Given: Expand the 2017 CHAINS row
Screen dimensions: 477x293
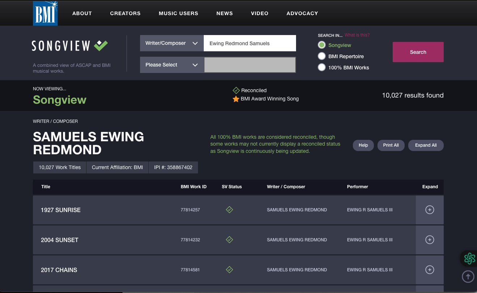Looking at the screenshot, I should [x=430, y=270].
